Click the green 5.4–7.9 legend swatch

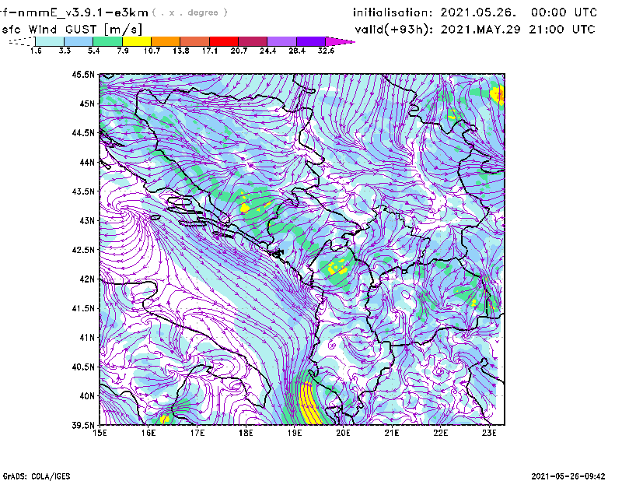pyautogui.click(x=107, y=41)
